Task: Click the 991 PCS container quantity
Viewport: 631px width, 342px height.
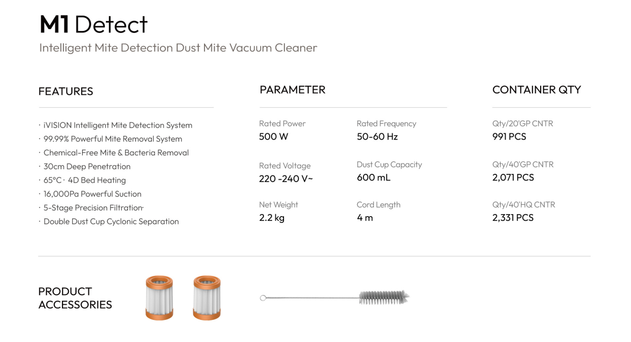Action: [509, 137]
